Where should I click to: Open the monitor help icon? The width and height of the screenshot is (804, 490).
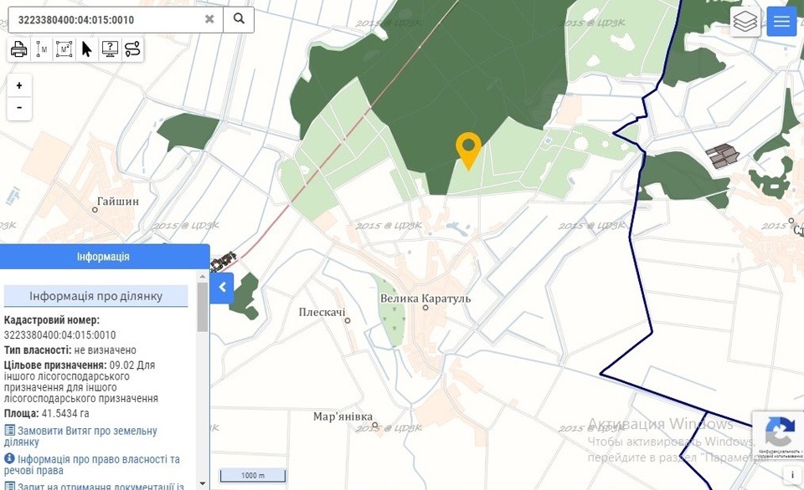point(110,49)
